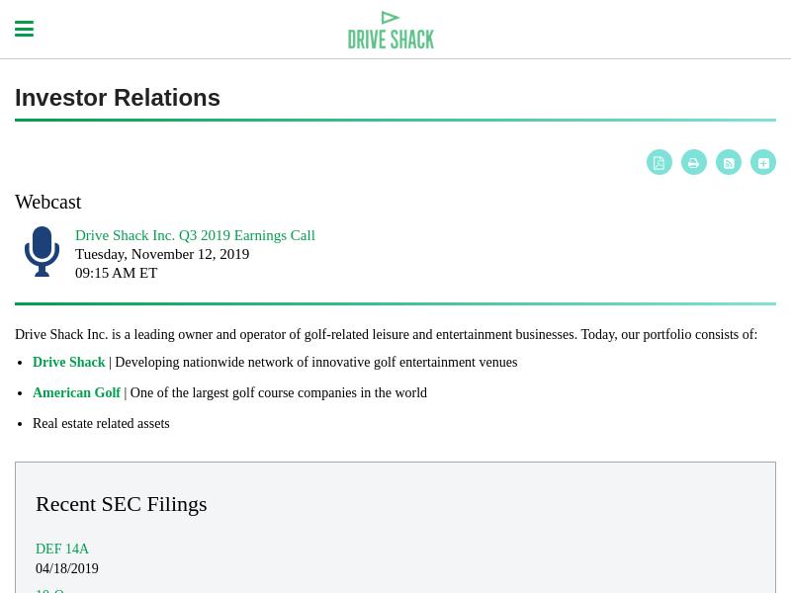Open the hamburger navigation menu
Viewport: 791px width, 593px height.
[24, 29]
